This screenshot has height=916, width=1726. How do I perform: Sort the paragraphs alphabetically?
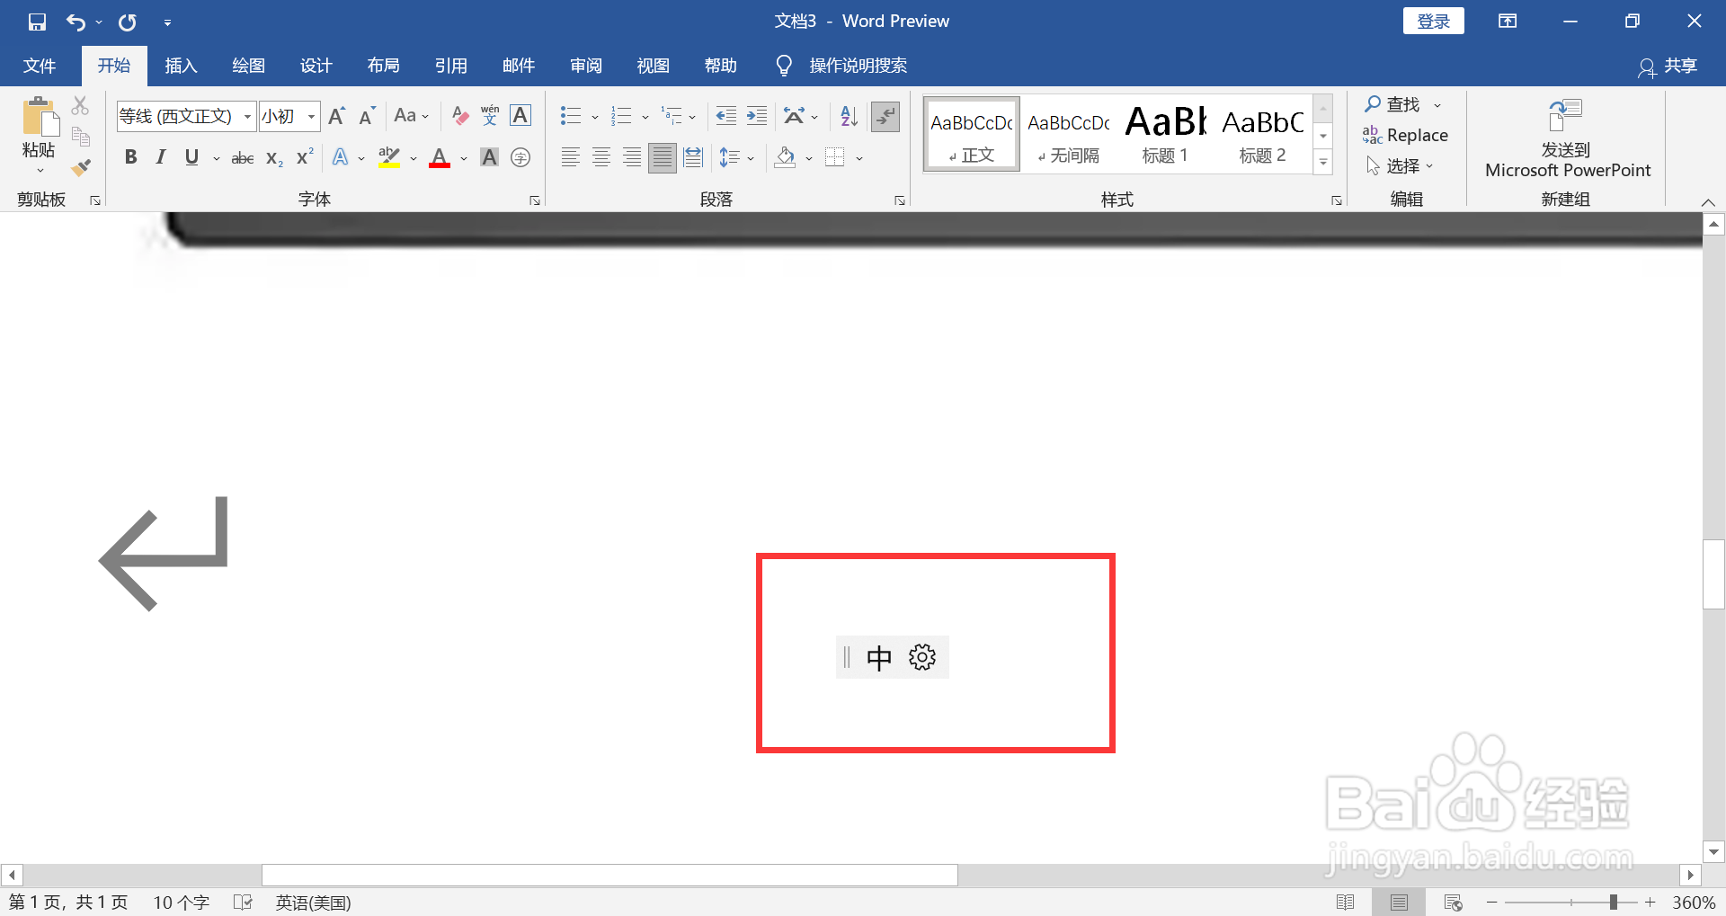(849, 116)
